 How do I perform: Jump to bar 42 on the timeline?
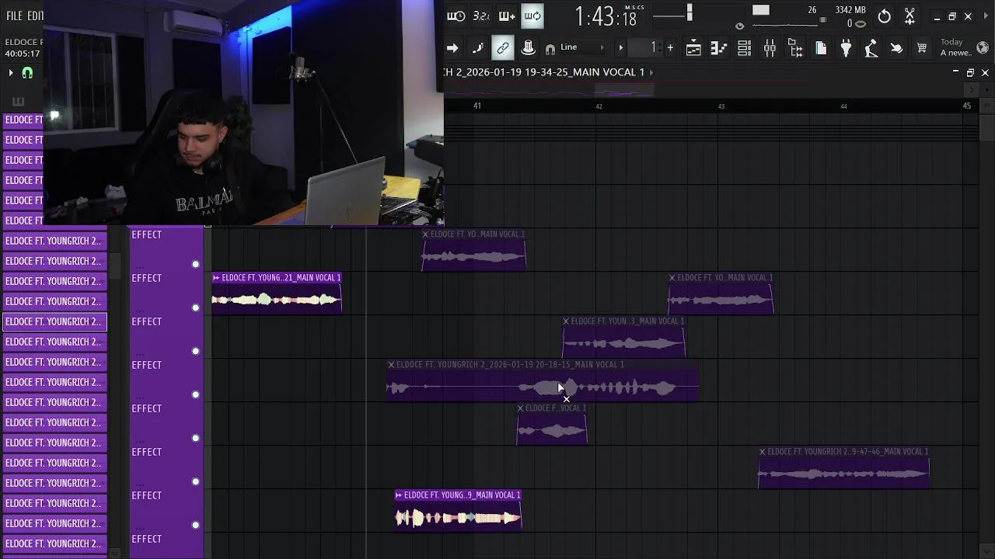(599, 106)
